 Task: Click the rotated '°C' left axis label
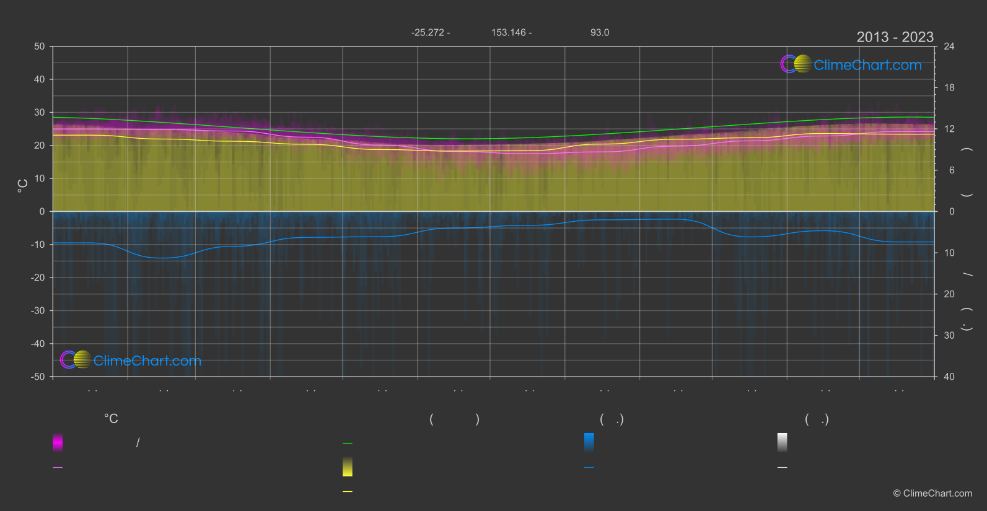click(23, 186)
